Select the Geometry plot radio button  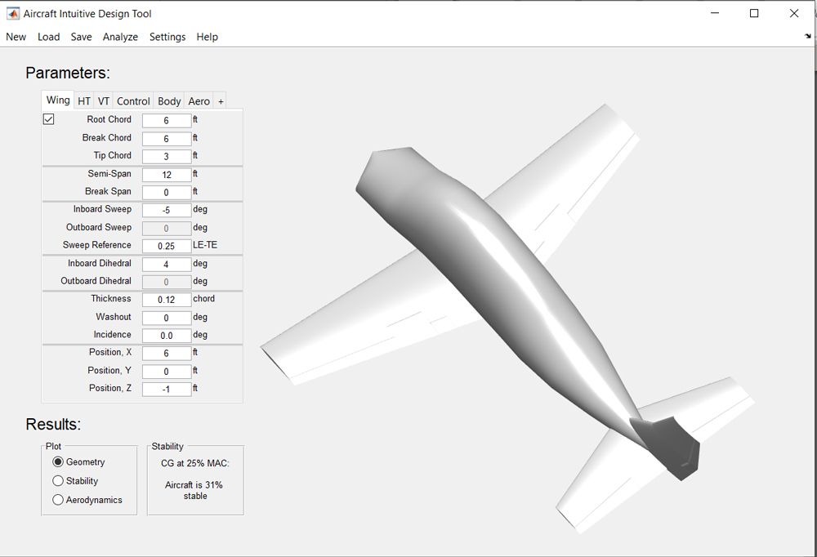pyautogui.click(x=58, y=462)
